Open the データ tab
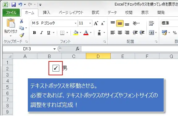 coord(112,12)
